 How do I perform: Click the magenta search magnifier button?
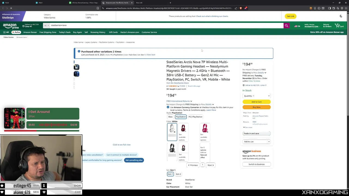pos(286,26)
